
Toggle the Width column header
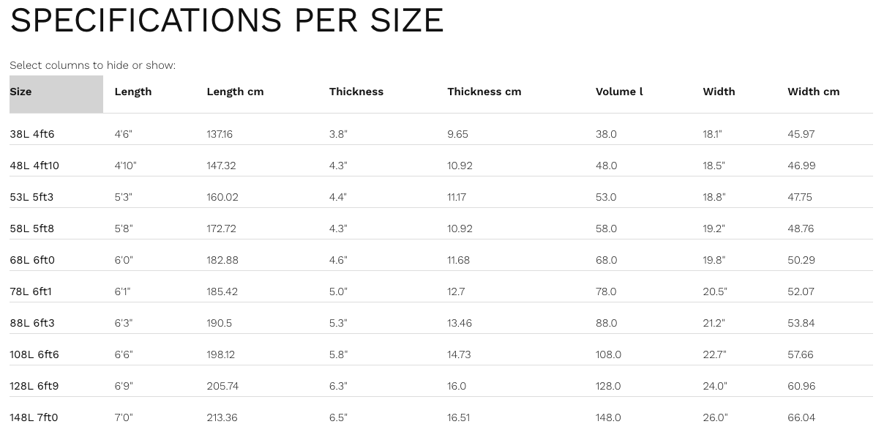tap(719, 92)
